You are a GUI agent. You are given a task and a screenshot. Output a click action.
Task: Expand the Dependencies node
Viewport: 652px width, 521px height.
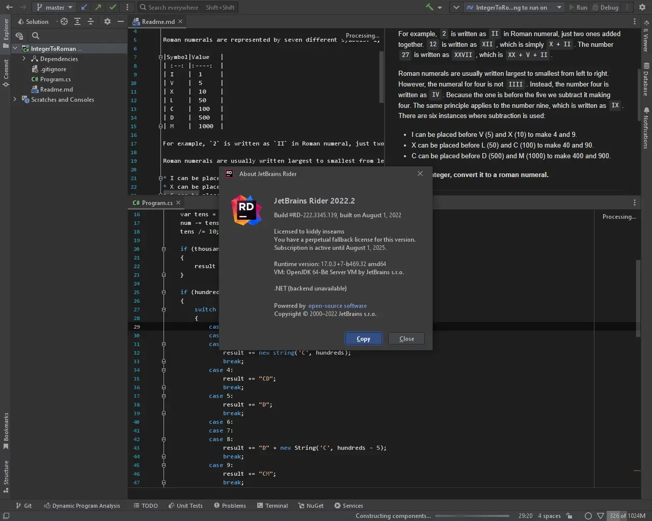click(x=24, y=59)
